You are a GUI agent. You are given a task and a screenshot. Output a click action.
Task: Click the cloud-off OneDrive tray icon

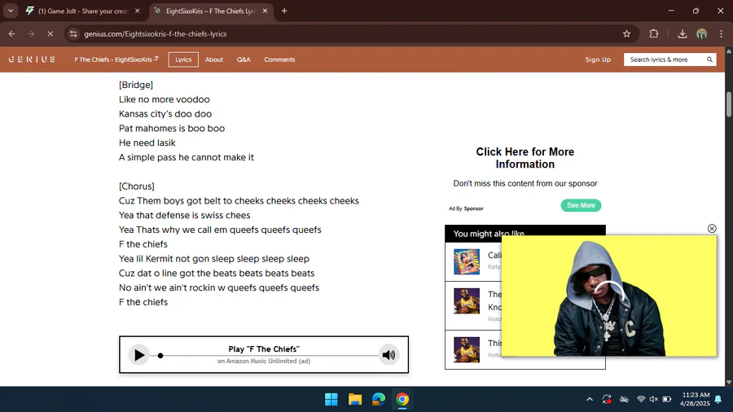[x=624, y=399]
